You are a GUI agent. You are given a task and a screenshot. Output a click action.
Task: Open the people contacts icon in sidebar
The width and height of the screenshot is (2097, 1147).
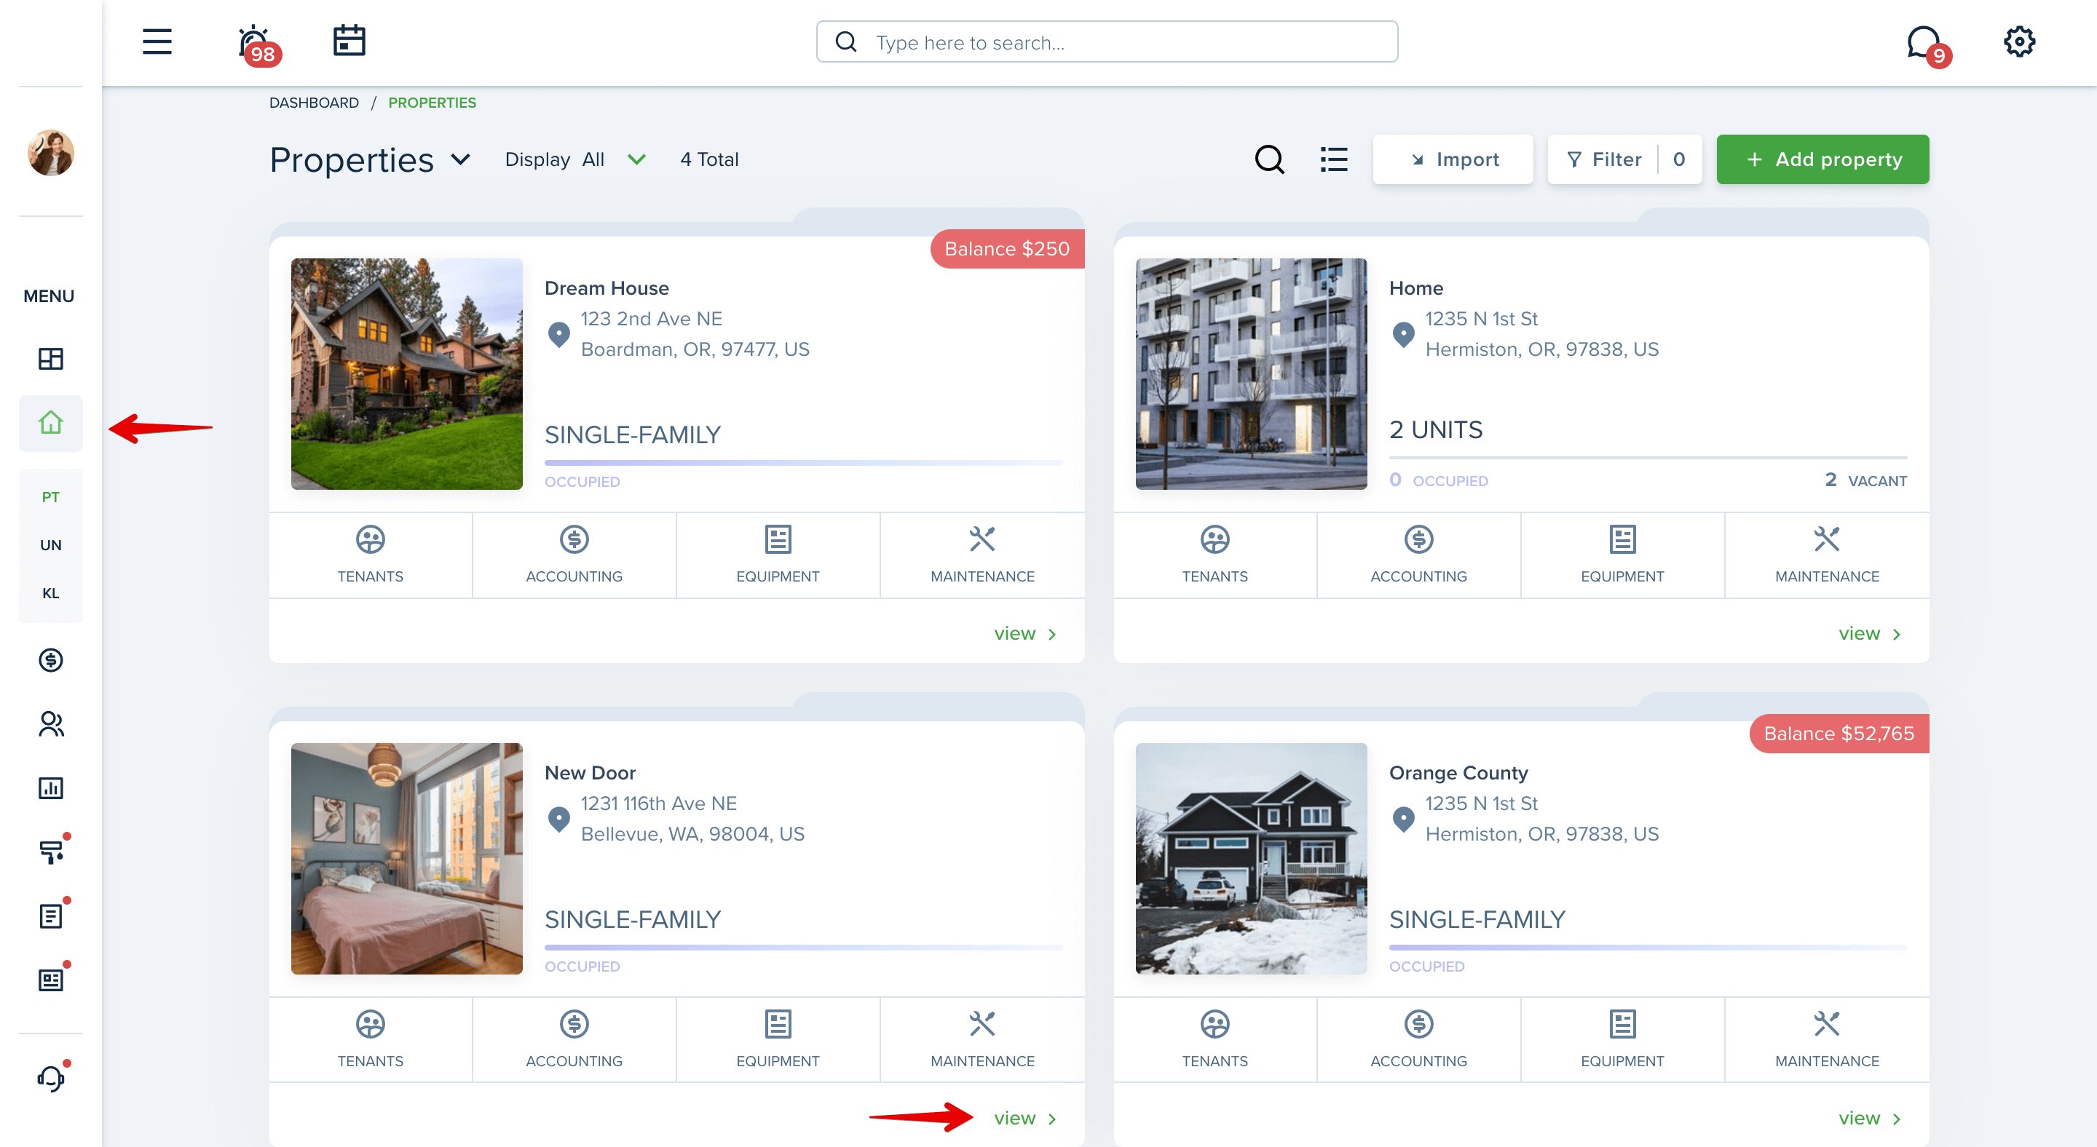point(50,724)
